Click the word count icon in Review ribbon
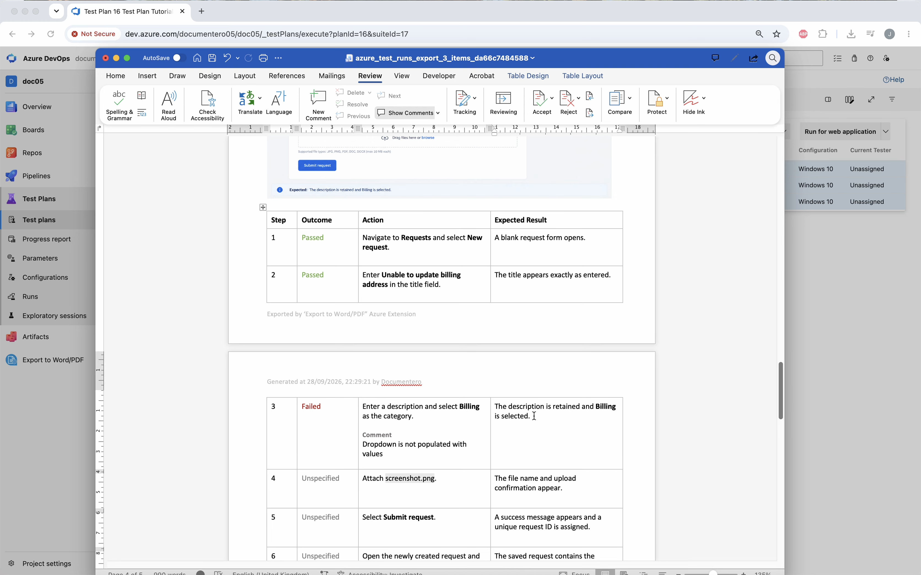Viewport: 921px width, 575px height. pos(142,113)
